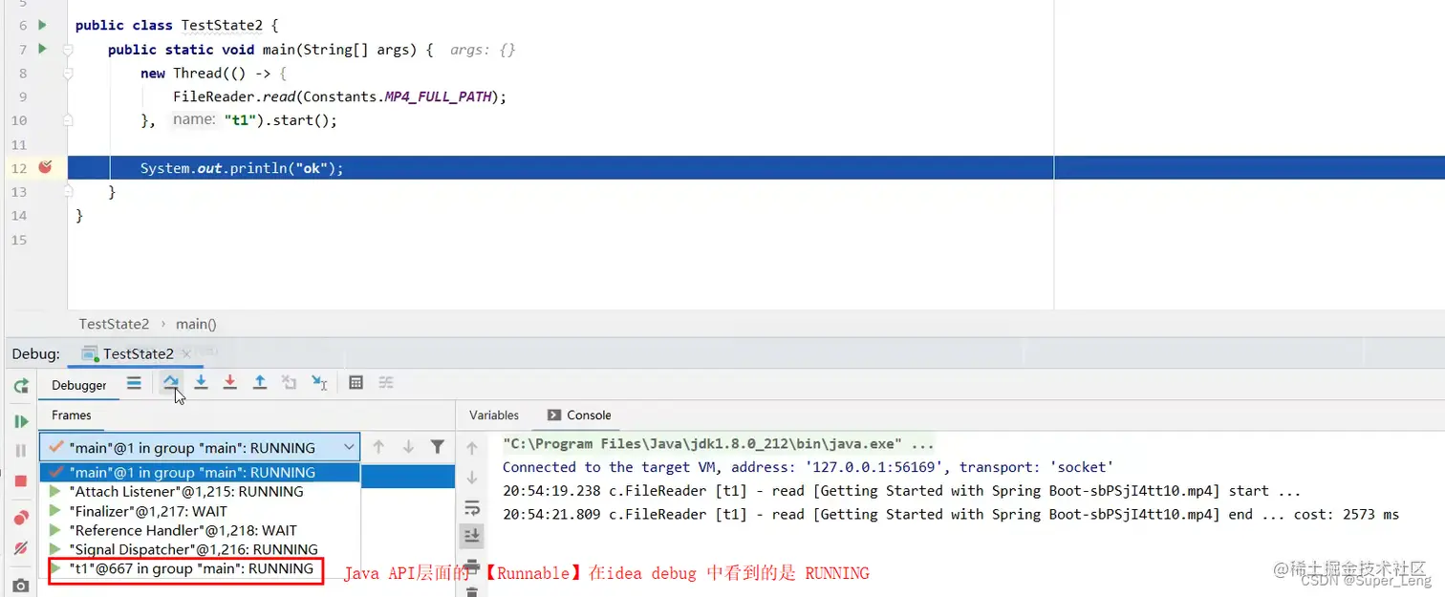Screen dimensions: 1445x597
Task: Click the 20:54:19.238 log line
Action: [902, 491]
